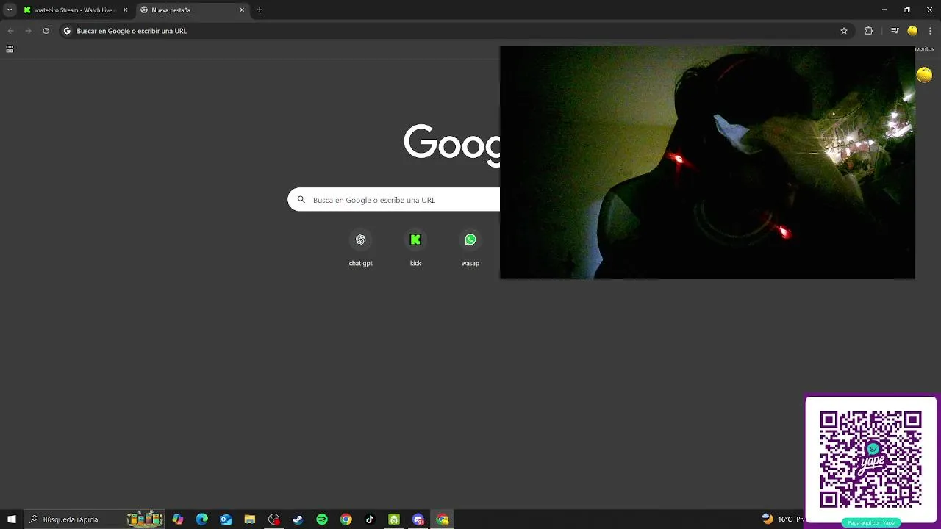Click the "wasap" shortcut label
The height and width of the screenshot is (529, 941).
click(x=470, y=263)
